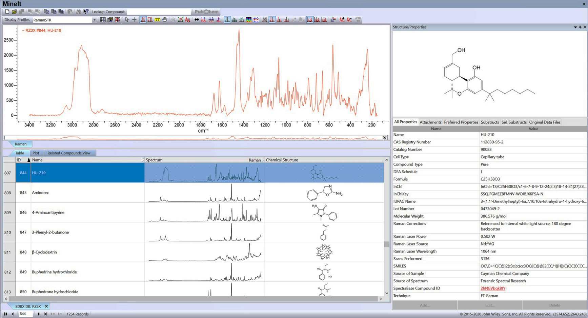Click the binoculars search icon
This screenshot has width=588, height=318.
click(x=79, y=12)
